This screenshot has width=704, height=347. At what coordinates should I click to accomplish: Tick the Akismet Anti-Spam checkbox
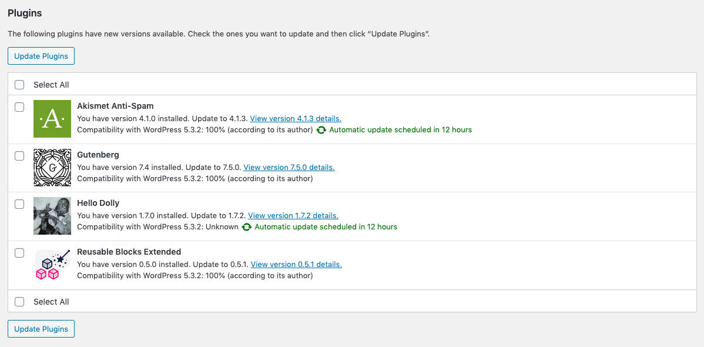(19, 107)
